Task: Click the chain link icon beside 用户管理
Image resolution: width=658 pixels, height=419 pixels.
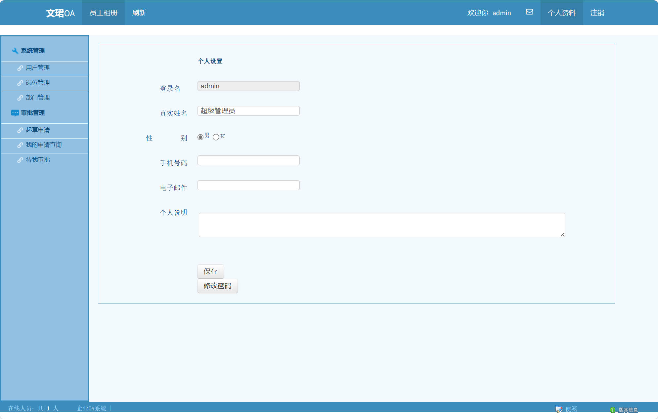Action: coord(20,68)
